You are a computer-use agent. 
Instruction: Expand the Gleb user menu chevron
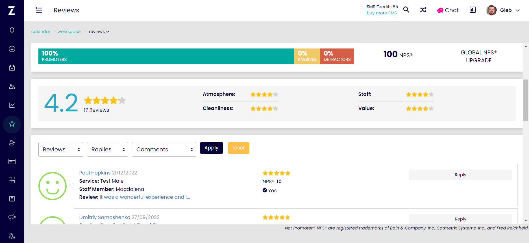tap(517, 10)
